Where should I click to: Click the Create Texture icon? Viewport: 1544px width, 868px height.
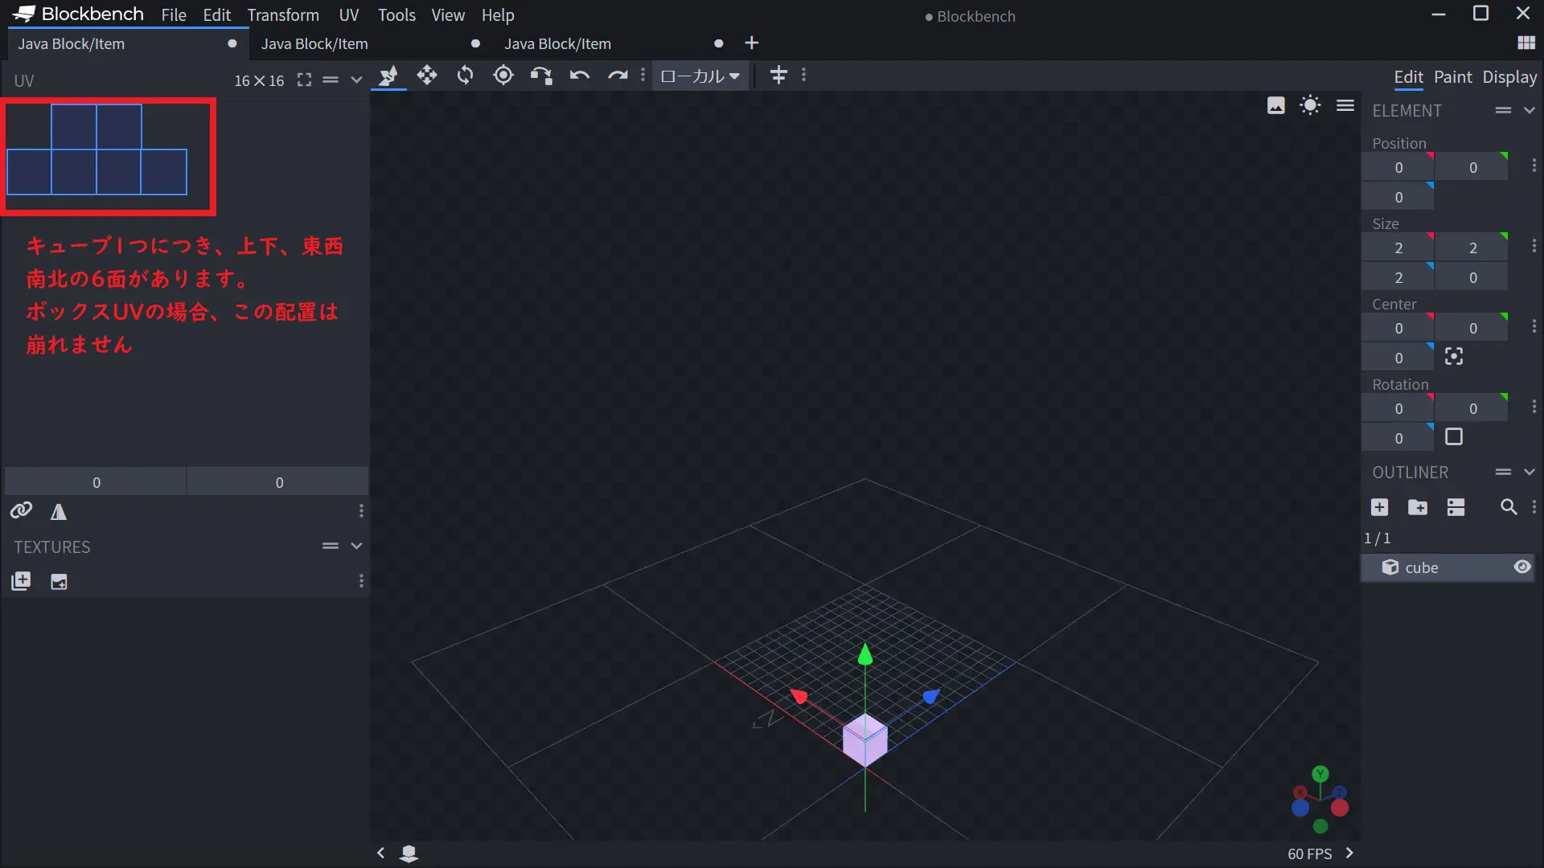coord(59,581)
